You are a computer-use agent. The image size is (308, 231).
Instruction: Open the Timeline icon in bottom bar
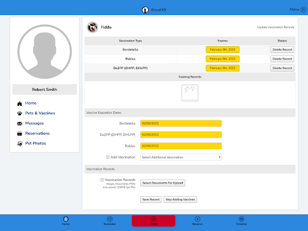tap(241, 219)
